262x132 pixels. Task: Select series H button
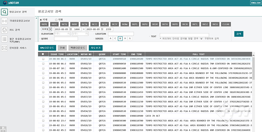pyautogui.click(x=125, y=39)
